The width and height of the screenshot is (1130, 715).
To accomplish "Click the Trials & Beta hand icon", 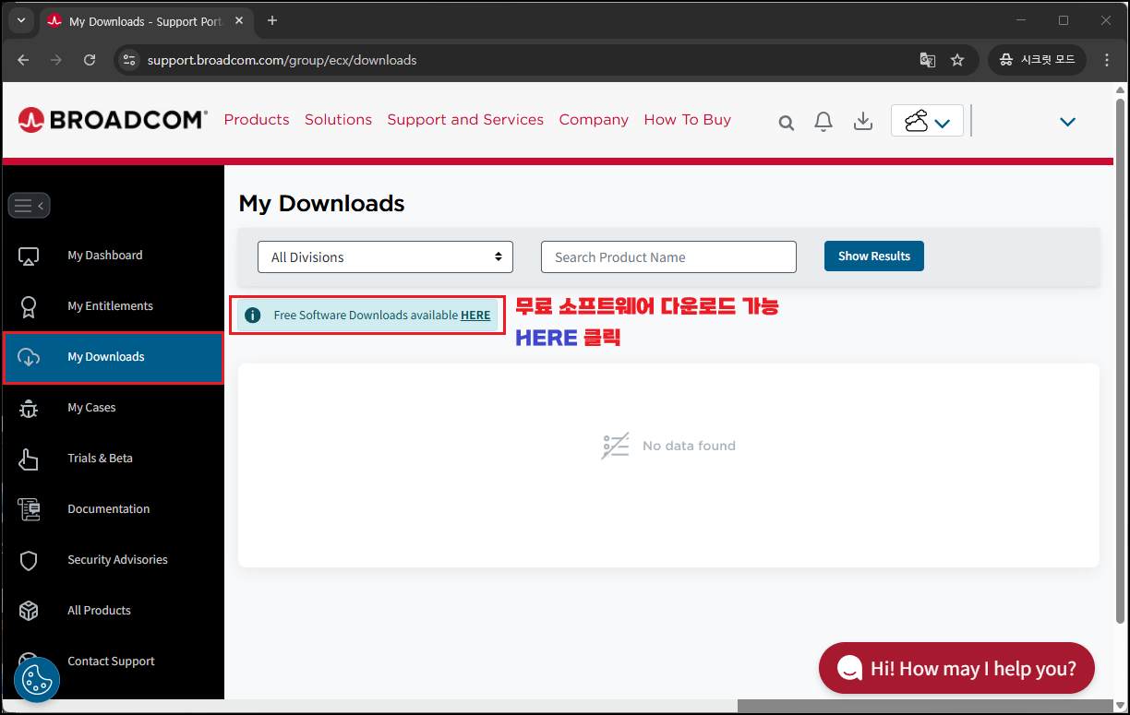I will click(29, 459).
